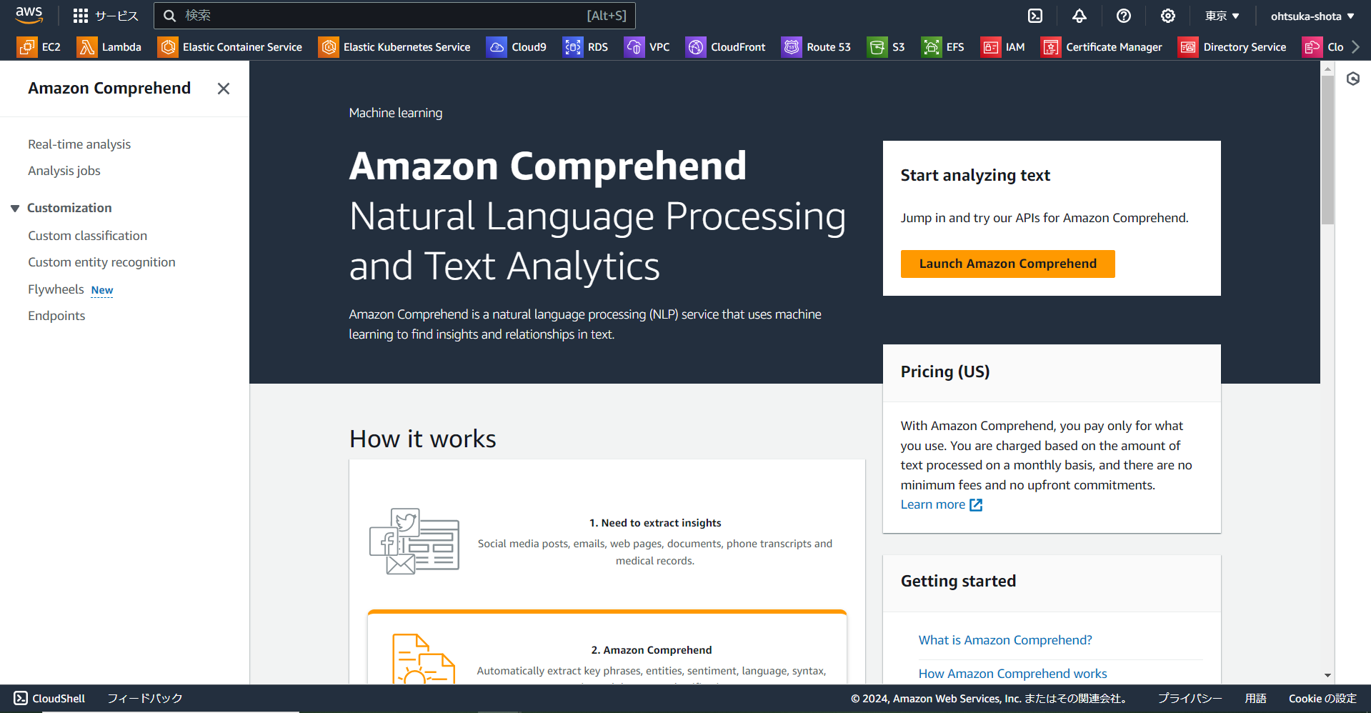Open the IAM shortcut
Screen dimensions: 1371x713
coord(1003,47)
